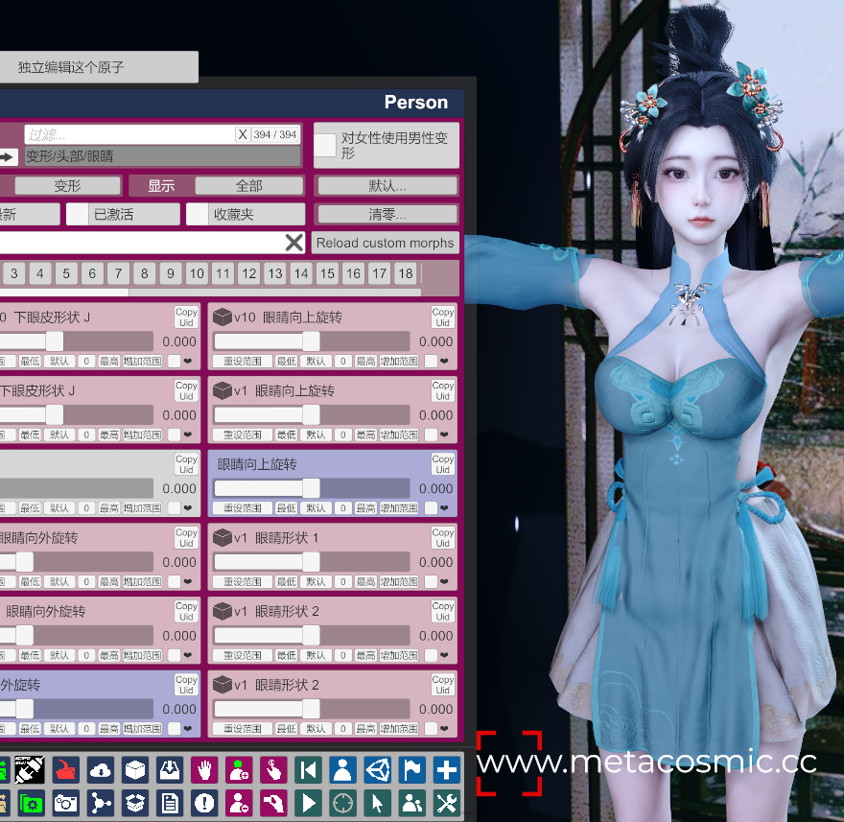This screenshot has height=822, width=844.
Task: Click 最高 under v10 眼睛向上旋转
Action: (x=365, y=361)
